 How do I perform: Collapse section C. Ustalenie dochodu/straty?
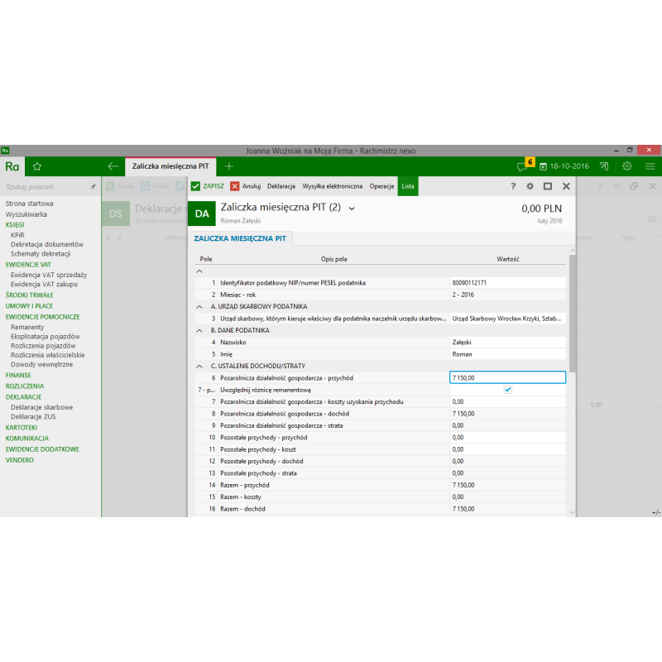tap(199, 366)
